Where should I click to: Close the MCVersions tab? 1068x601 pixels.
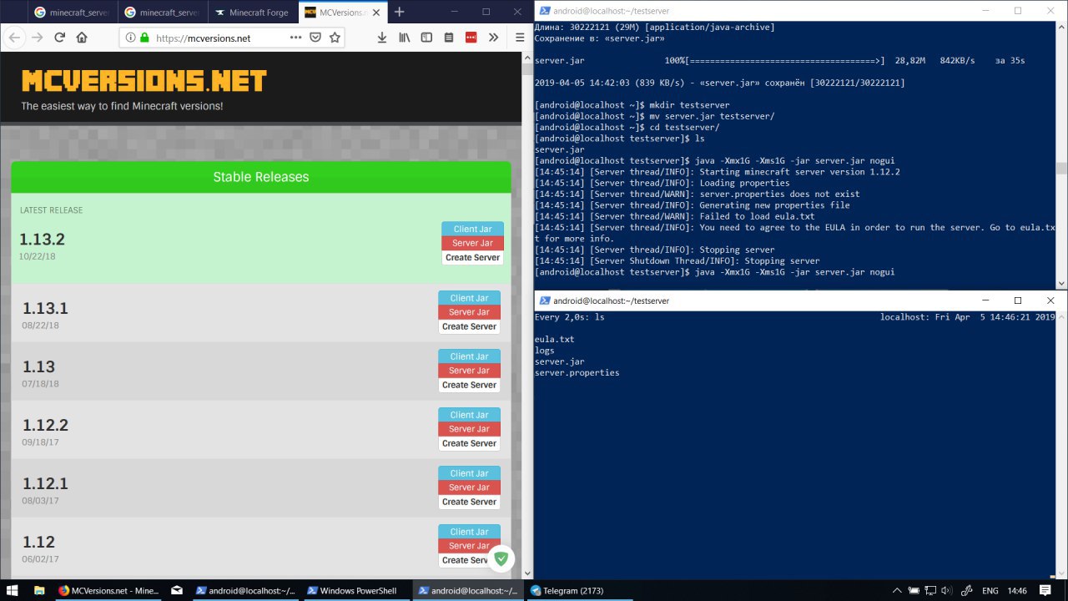pyautogui.click(x=375, y=13)
